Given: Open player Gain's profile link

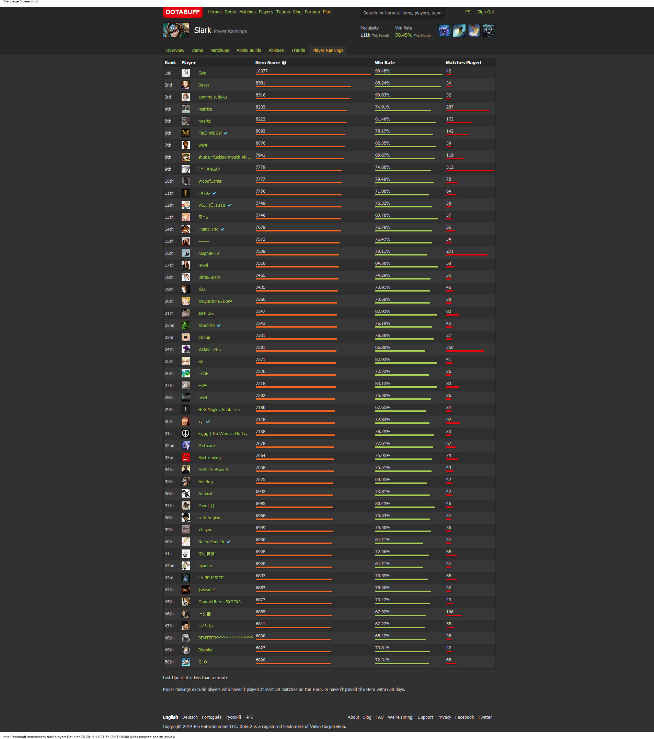Looking at the screenshot, I should [x=202, y=73].
